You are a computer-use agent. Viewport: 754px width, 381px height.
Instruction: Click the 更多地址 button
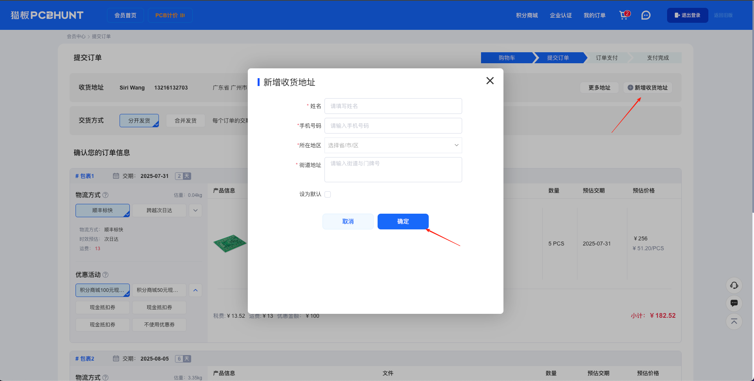599,88
